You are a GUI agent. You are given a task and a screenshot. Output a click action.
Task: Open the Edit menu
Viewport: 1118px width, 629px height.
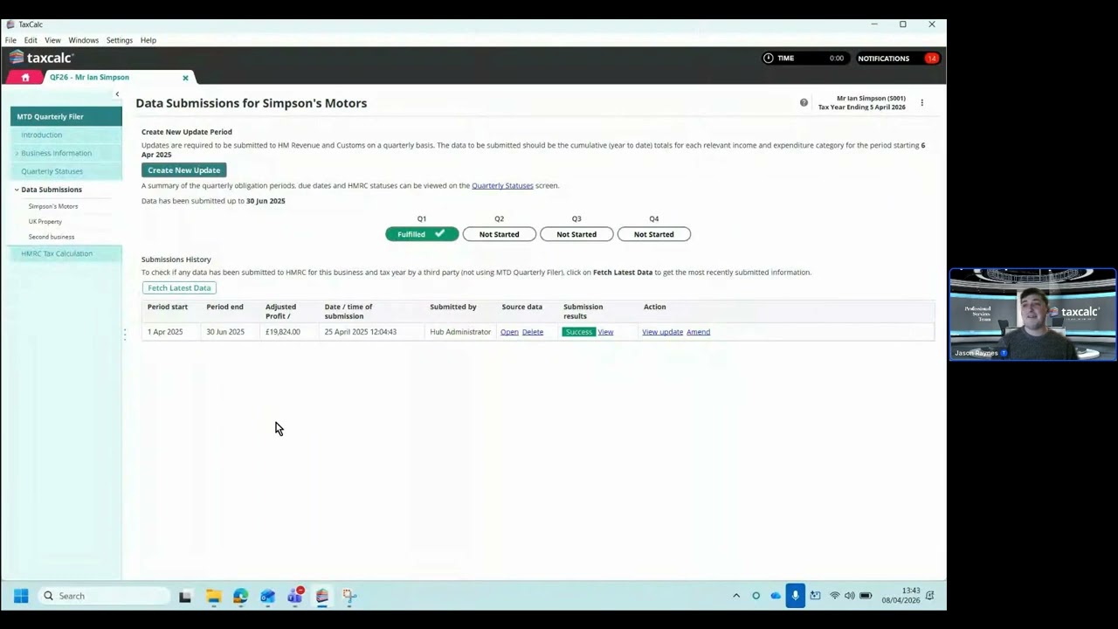pos(31,40)
